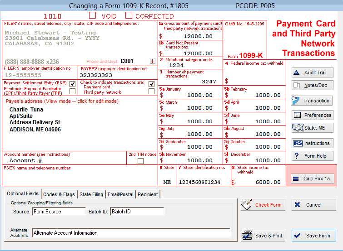343x251 pixels.
Task: Switch to the Codes & Flags tab
Action: [59, 194]
